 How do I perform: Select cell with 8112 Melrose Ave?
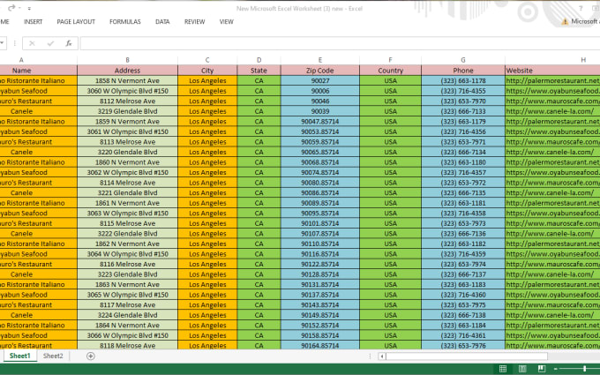pos(127,101)
